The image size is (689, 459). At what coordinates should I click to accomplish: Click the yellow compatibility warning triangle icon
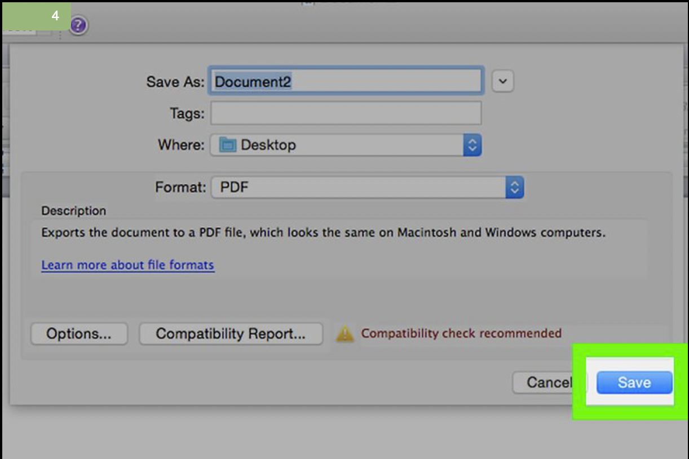click(x=344, y=334)
